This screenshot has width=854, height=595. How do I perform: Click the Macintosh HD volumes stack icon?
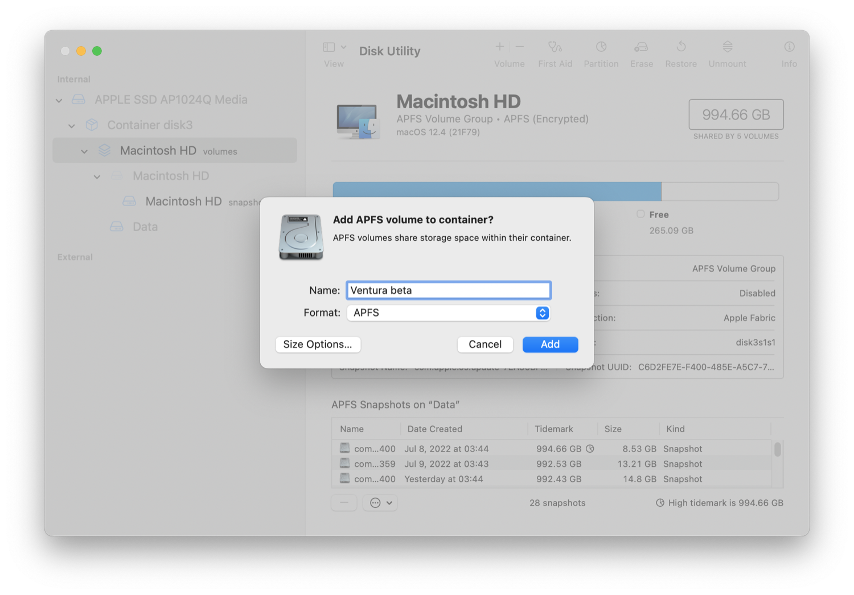tap(104, 150)
